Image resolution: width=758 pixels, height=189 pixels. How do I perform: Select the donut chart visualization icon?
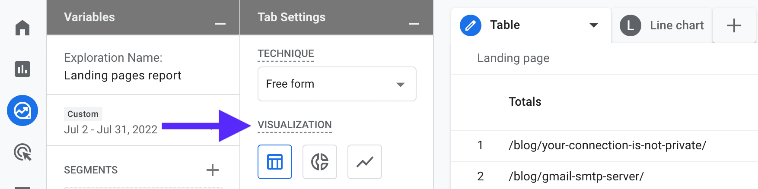(x=320, y=162)
